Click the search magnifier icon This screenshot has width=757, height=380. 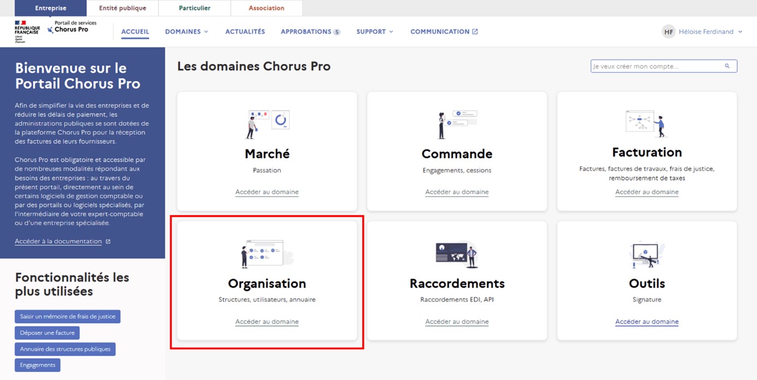click(x=727, y=66)
